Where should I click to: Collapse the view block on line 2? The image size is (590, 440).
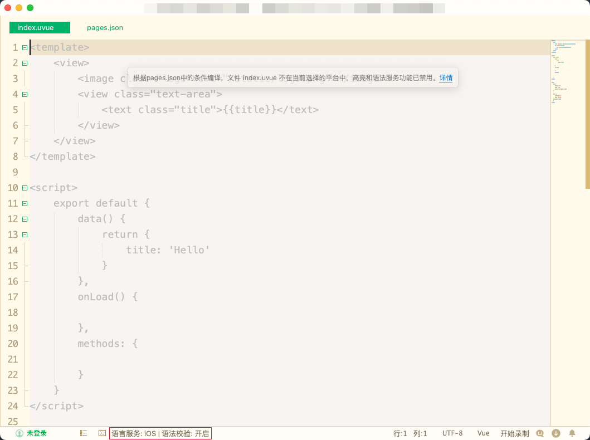(25, 63)
